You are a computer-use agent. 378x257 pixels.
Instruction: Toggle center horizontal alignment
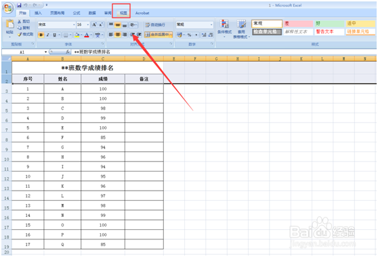pyautogui.click(x=118, y=35)
